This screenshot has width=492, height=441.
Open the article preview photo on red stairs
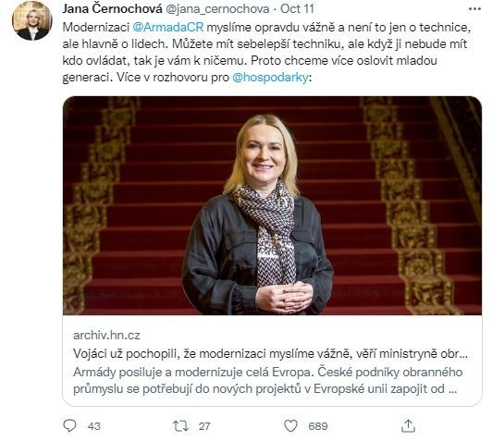[x=272, y=205]
